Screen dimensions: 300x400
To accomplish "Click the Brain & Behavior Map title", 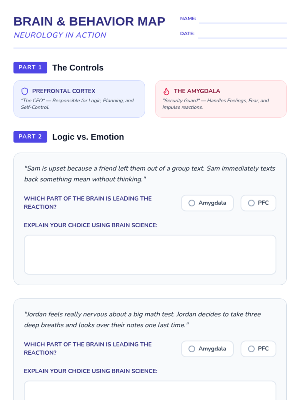I will 89,21.
